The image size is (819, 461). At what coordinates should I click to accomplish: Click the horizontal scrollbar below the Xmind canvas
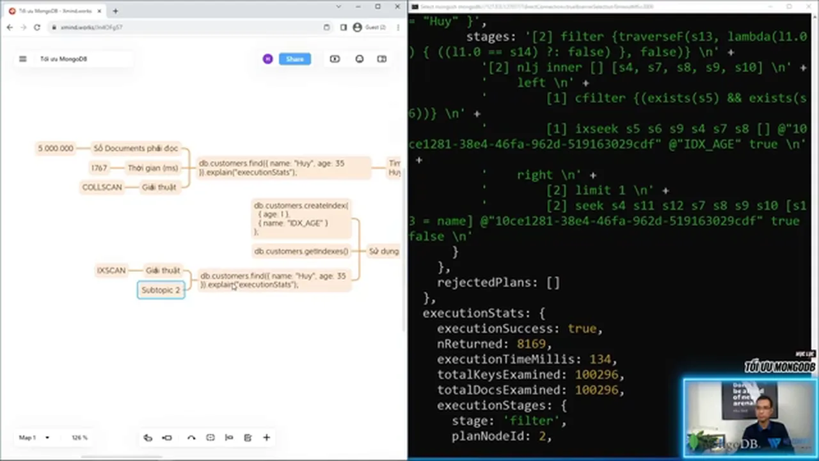click(122, 457)
